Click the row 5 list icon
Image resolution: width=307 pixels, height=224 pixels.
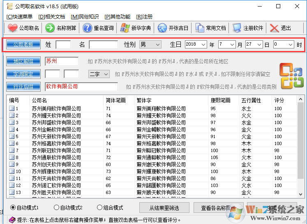point(12,136)
